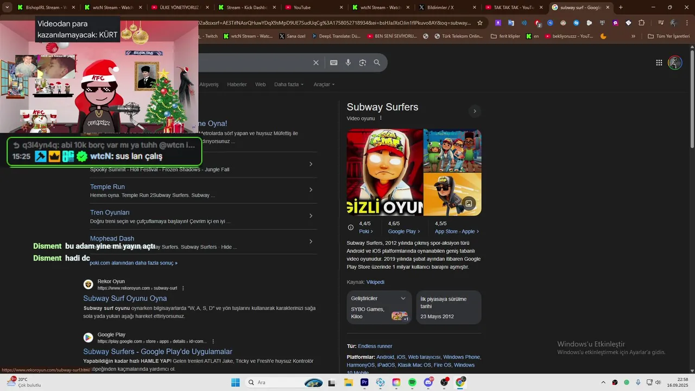The height and width of the screenshot is (391, 695).
Task: Bookmark this page with the star icon
Action: [480, 23]
